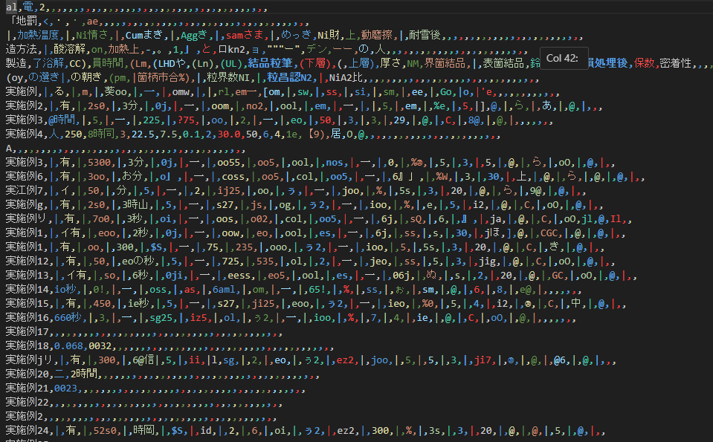Screen dimensions: 713x442
Task: Click the "22.5" value in 実施例4 row
Action: (142, 134)
